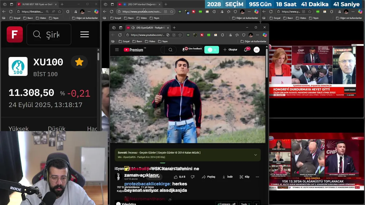Click Klip button
Screen dimensions: 365x205
(x=244, y=177)
